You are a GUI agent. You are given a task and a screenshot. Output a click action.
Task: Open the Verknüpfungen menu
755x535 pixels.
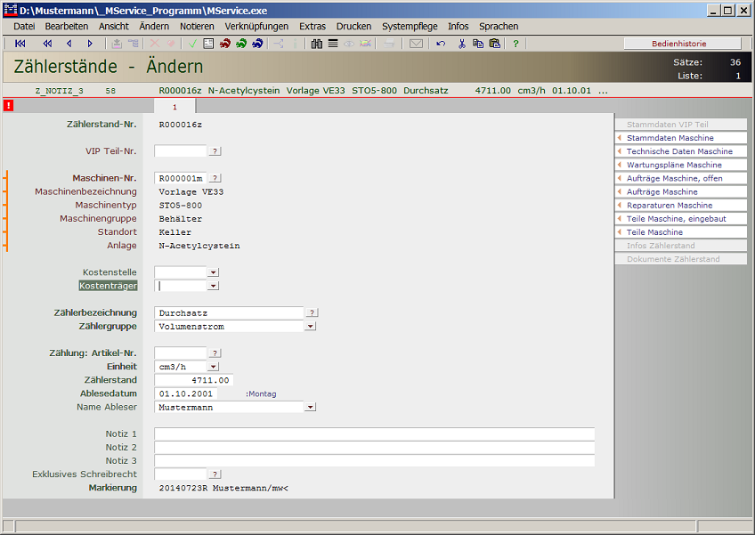pos(256,27)
